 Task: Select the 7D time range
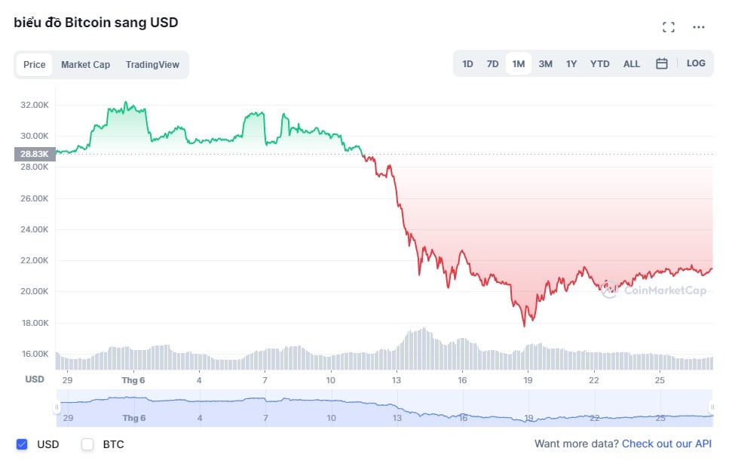[x=492, y=64]
